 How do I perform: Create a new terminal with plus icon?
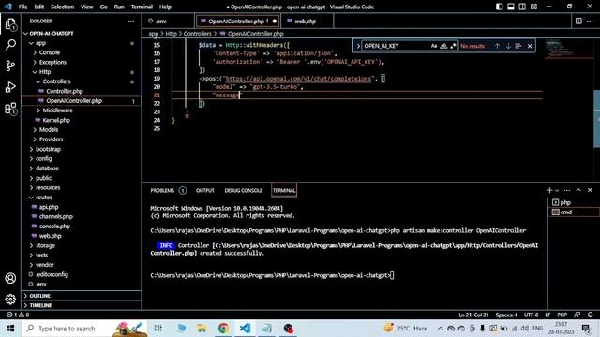point(549,190)
